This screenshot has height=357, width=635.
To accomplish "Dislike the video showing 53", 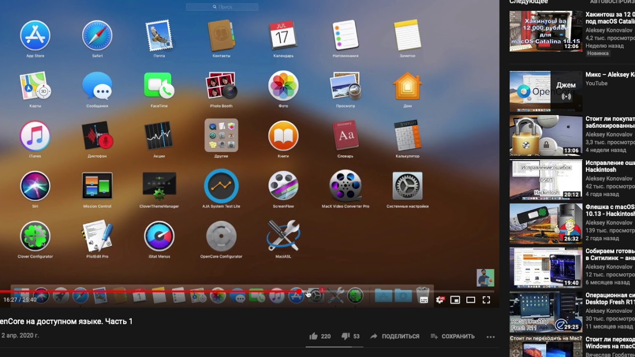I will (351, 336).
